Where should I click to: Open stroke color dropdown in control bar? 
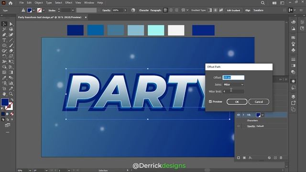pos(44,11)
